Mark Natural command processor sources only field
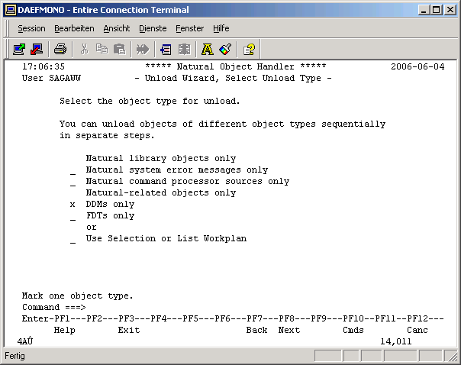461x365 pixels. click(x=73, y=182)
